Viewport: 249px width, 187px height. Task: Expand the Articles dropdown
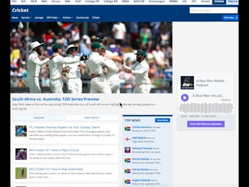coord(67,18)
